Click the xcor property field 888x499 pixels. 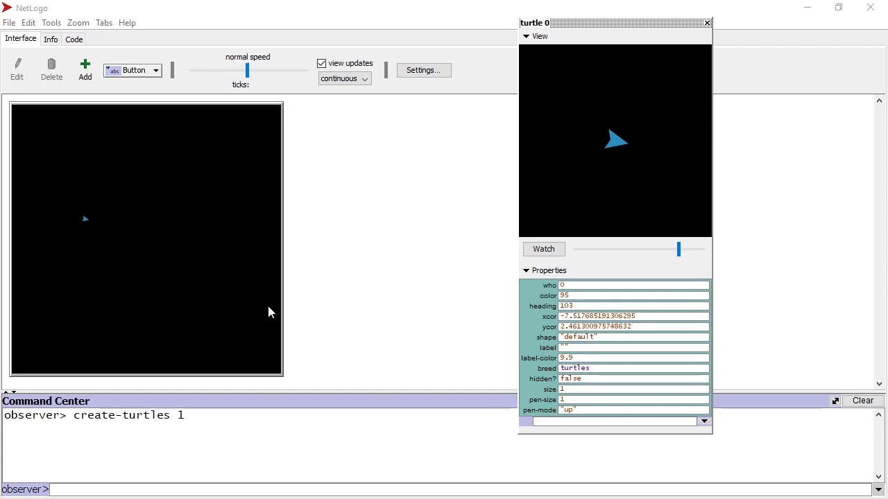pyautogui.click(x=634, y=316)
